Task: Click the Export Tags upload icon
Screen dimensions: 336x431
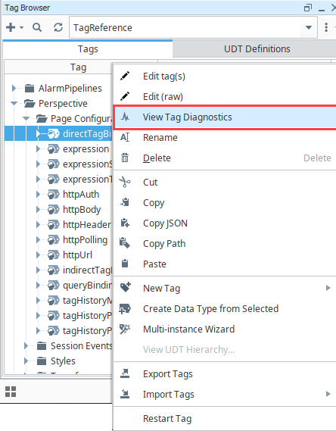Action: (125, 373)
